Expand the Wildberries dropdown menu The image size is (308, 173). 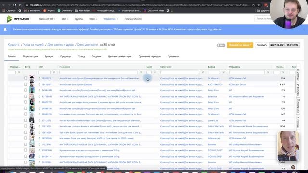[111, 19]
